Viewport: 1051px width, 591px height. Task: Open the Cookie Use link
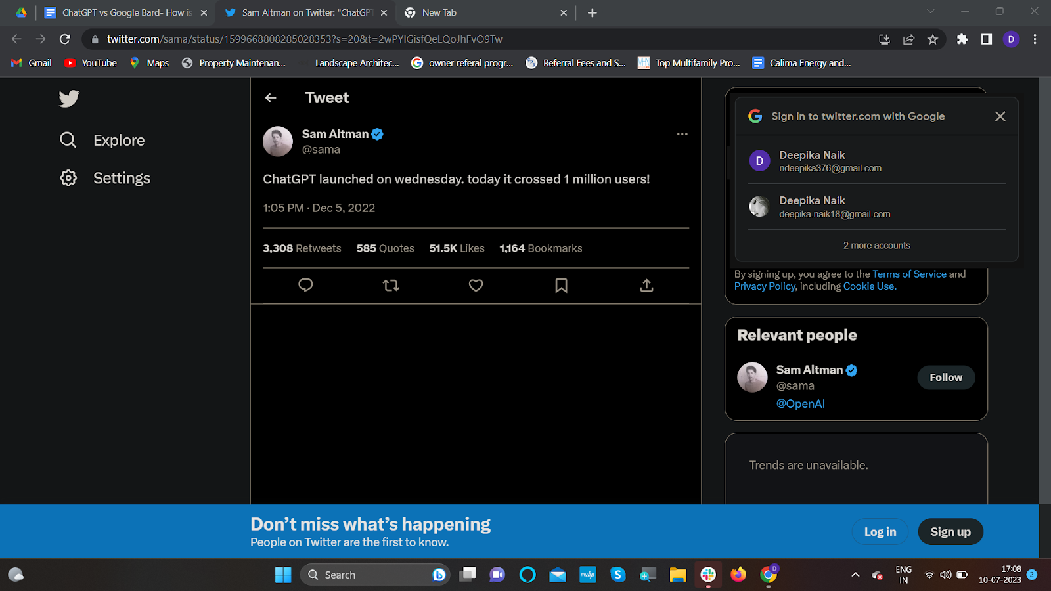coord(869,286)
